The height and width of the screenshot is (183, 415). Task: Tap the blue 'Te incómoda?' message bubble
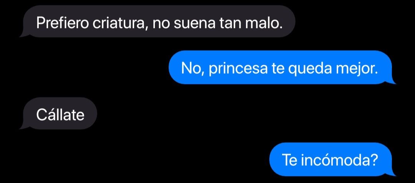click(x=332, y=159)
